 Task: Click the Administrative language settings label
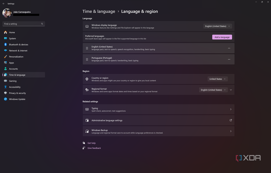107,121
